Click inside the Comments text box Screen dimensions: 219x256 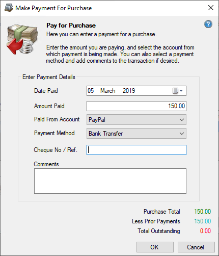click(x=110, y=181)
